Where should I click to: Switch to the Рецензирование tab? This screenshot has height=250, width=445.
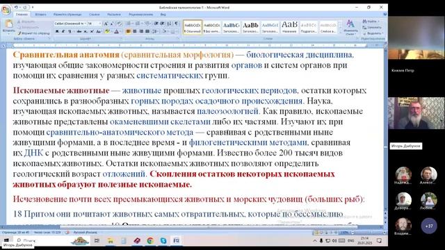click(140, 14)
